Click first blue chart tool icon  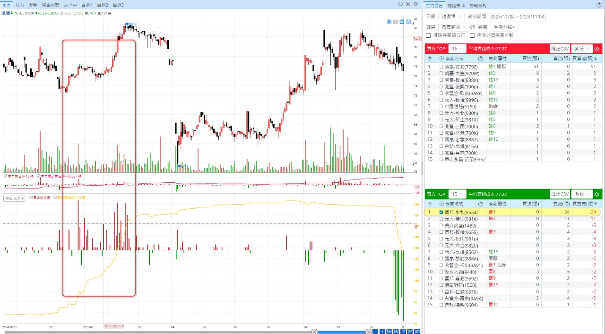tap(389, 21)
